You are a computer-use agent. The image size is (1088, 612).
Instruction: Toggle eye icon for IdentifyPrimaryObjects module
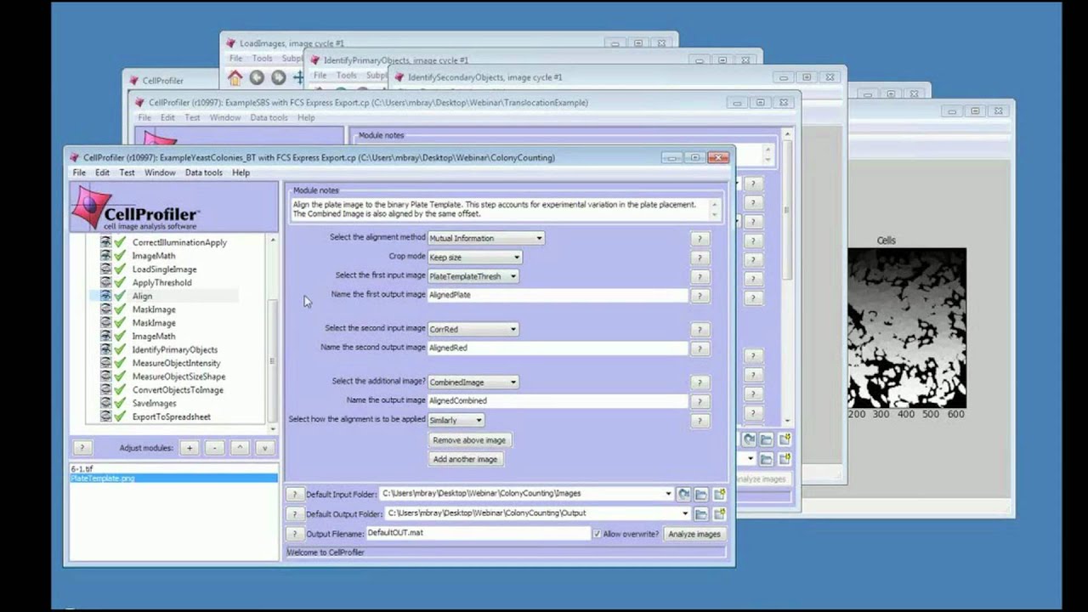coord(106,349)
